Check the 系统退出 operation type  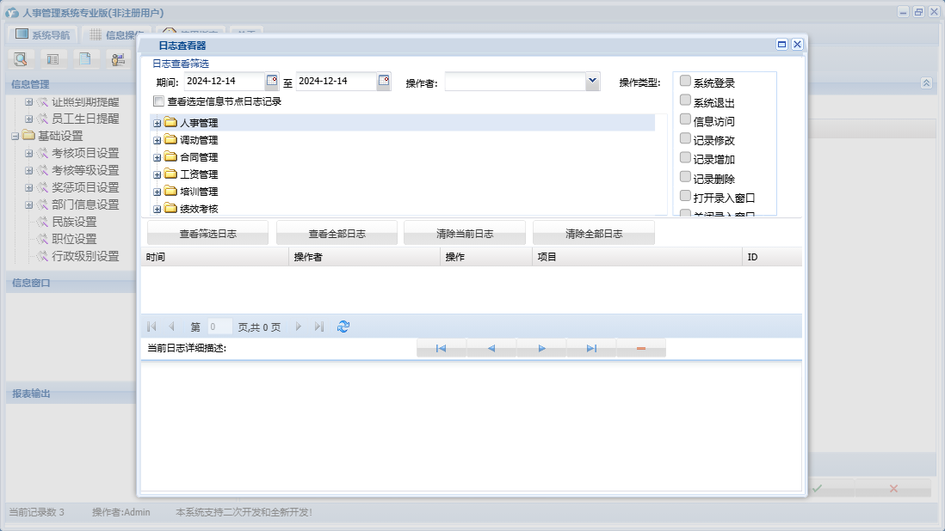pyautogui.click(x=685, y=100)
